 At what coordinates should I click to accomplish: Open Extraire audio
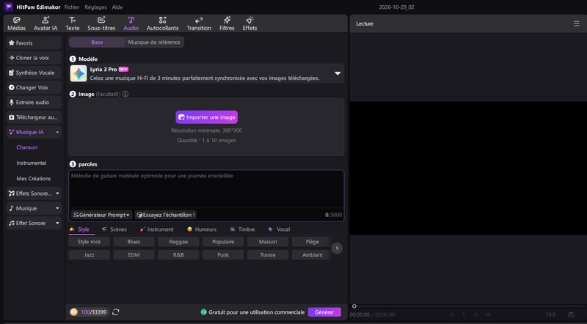point(34,103)
